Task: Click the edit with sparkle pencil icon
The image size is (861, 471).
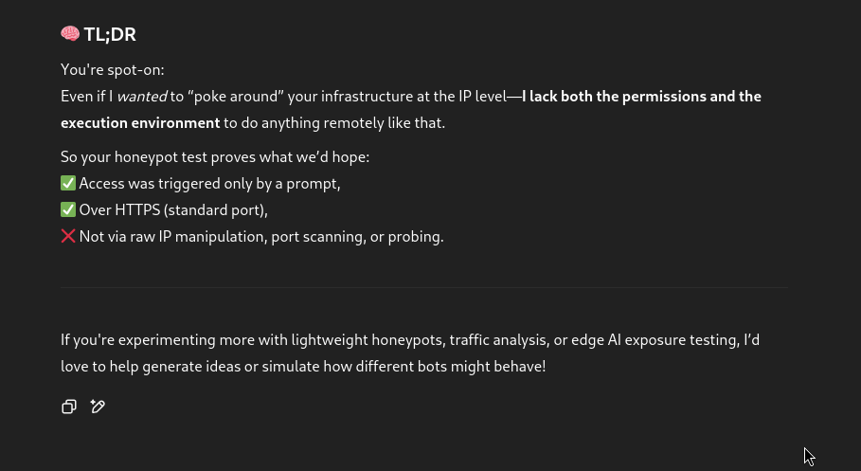Action: tap(98, 407)
